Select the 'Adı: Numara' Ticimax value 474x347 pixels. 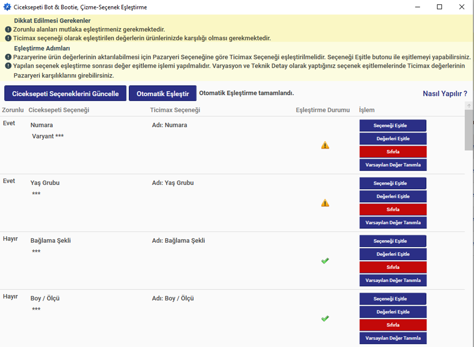[x=169, y=125]
